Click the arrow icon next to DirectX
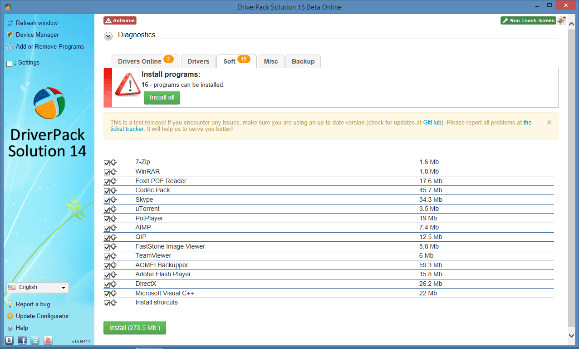Image resolution: width=579 pixels, height=349 pixels. point(114,284)
